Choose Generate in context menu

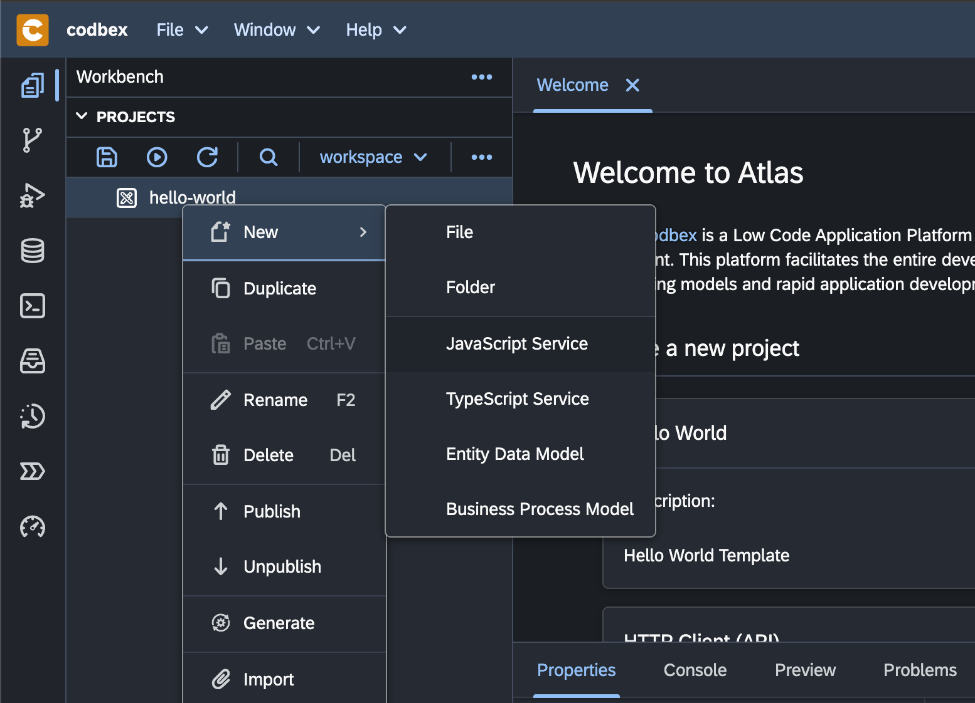coord(284,623)
